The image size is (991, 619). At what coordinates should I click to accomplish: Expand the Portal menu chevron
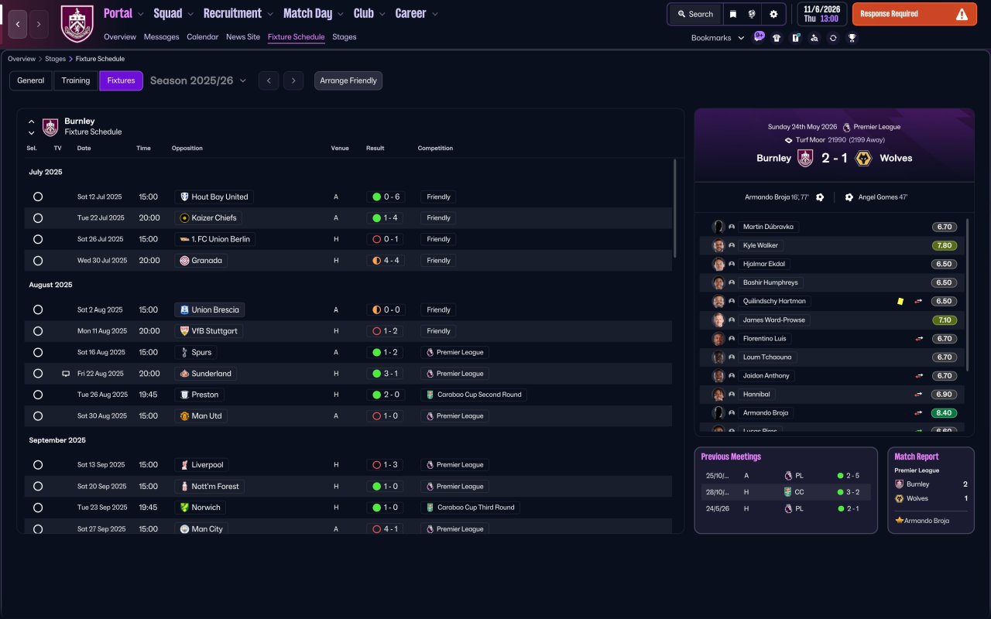click(x=141, y=14)
